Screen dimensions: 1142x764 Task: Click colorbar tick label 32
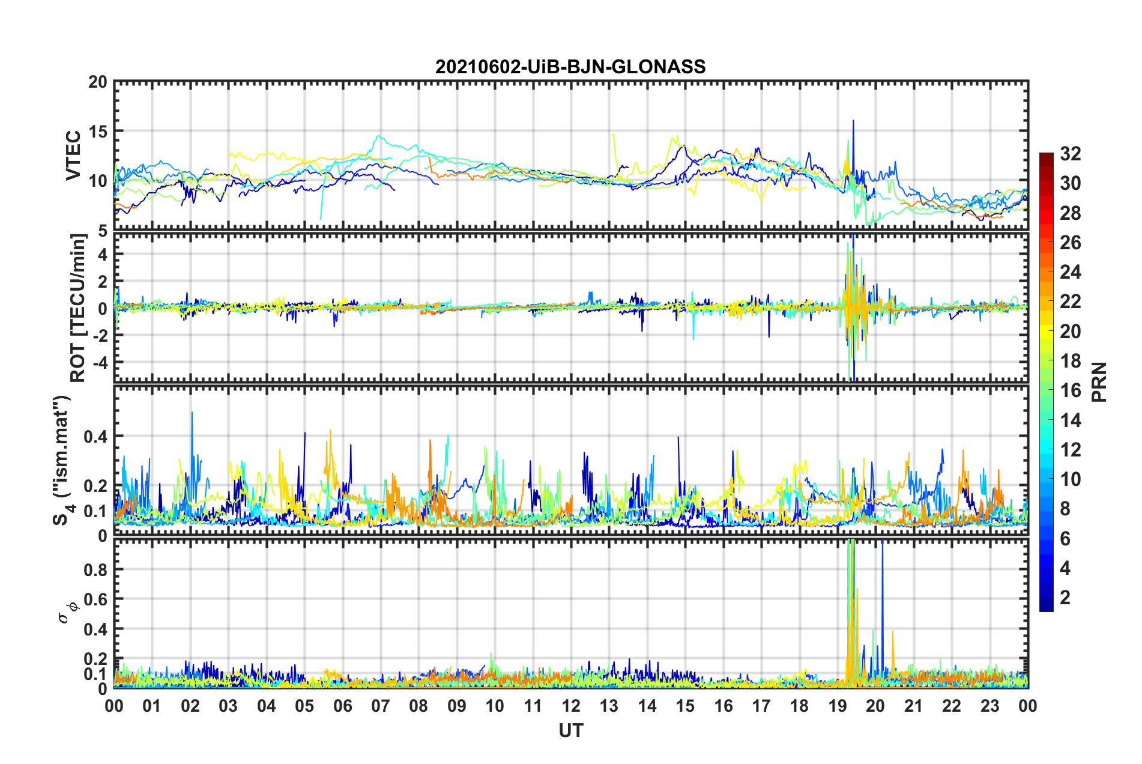pos(1071,154)
